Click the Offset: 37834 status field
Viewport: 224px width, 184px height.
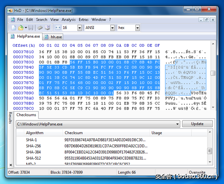19,172
